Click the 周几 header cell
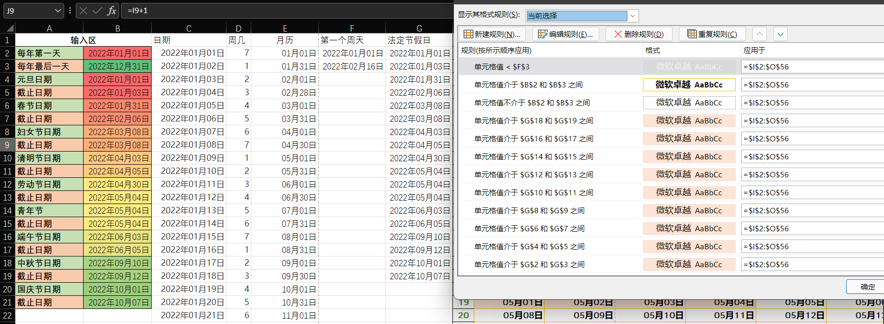Image resolution: width=884 pixels, height=324 pixels. (x=238, y=40)
